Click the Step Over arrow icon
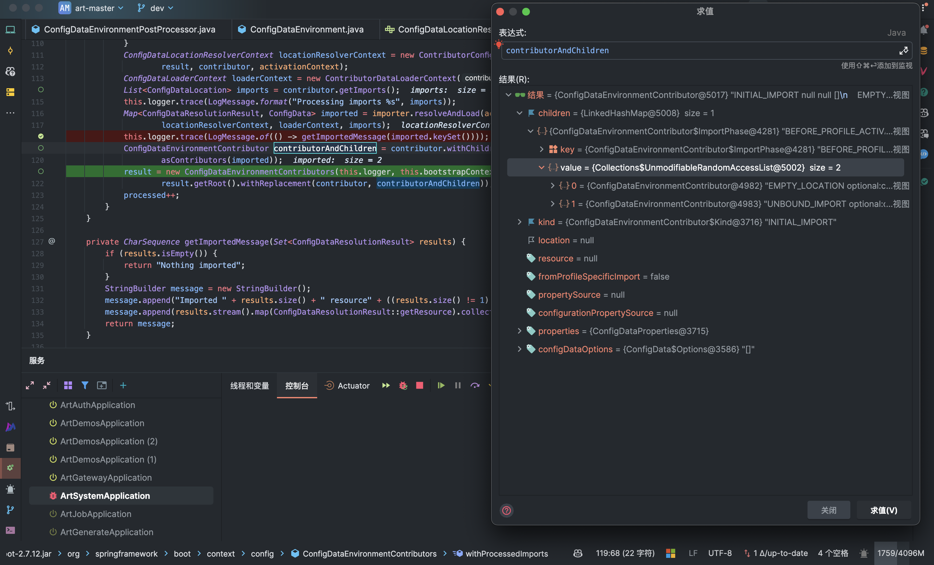 click(x=474, y=386)
